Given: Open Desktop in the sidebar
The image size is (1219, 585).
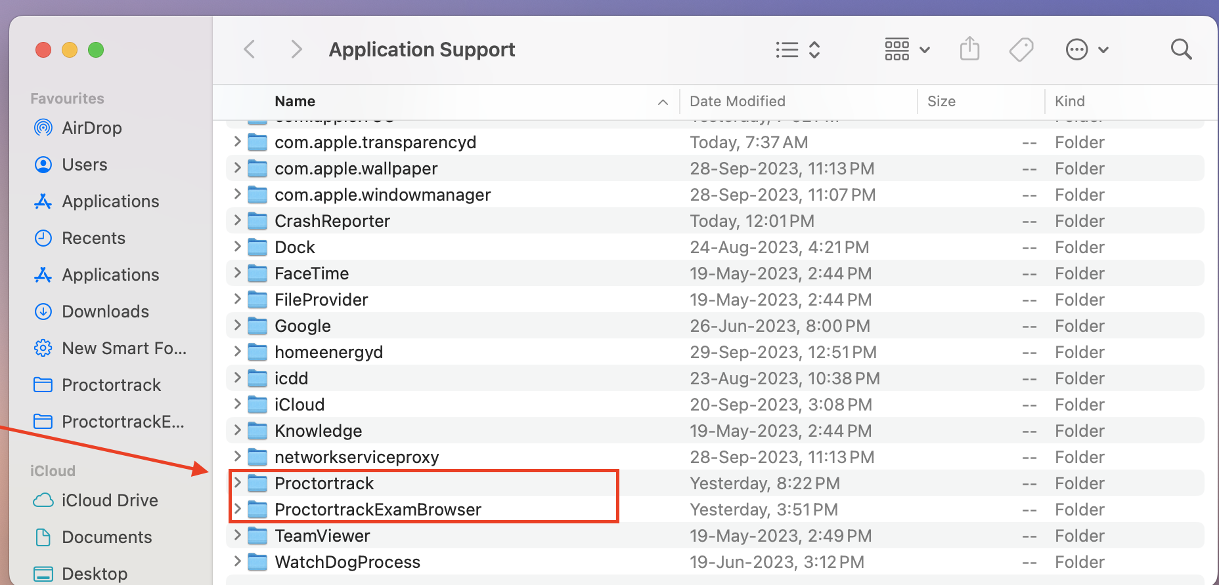Looking at the screenshot, I should (x=80, y=574).
